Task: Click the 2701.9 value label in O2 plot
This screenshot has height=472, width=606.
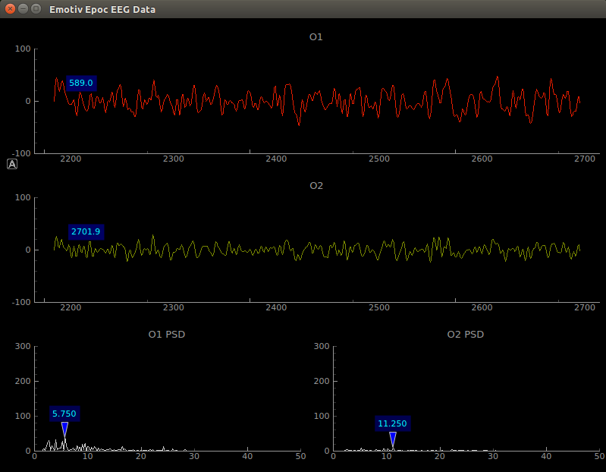Action: (86, 231)
